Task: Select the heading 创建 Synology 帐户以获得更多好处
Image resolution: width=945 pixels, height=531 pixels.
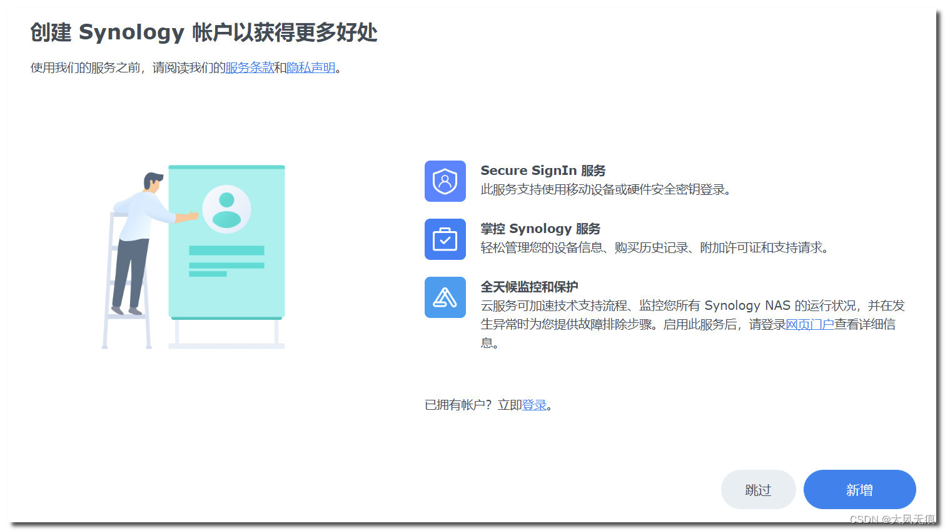Action: click(204, 32)
